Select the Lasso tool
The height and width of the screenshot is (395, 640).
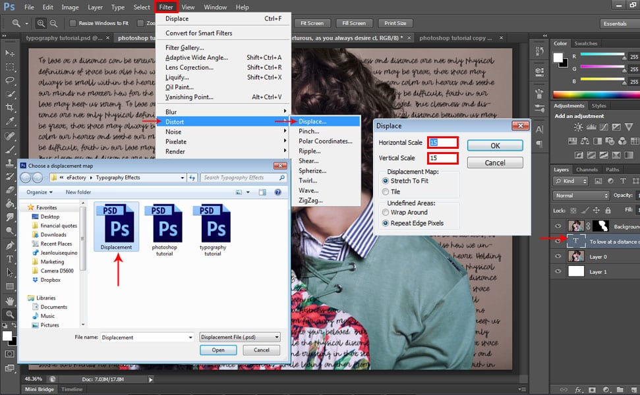click(10, 80)
